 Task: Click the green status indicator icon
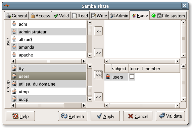tap(153, 16)
